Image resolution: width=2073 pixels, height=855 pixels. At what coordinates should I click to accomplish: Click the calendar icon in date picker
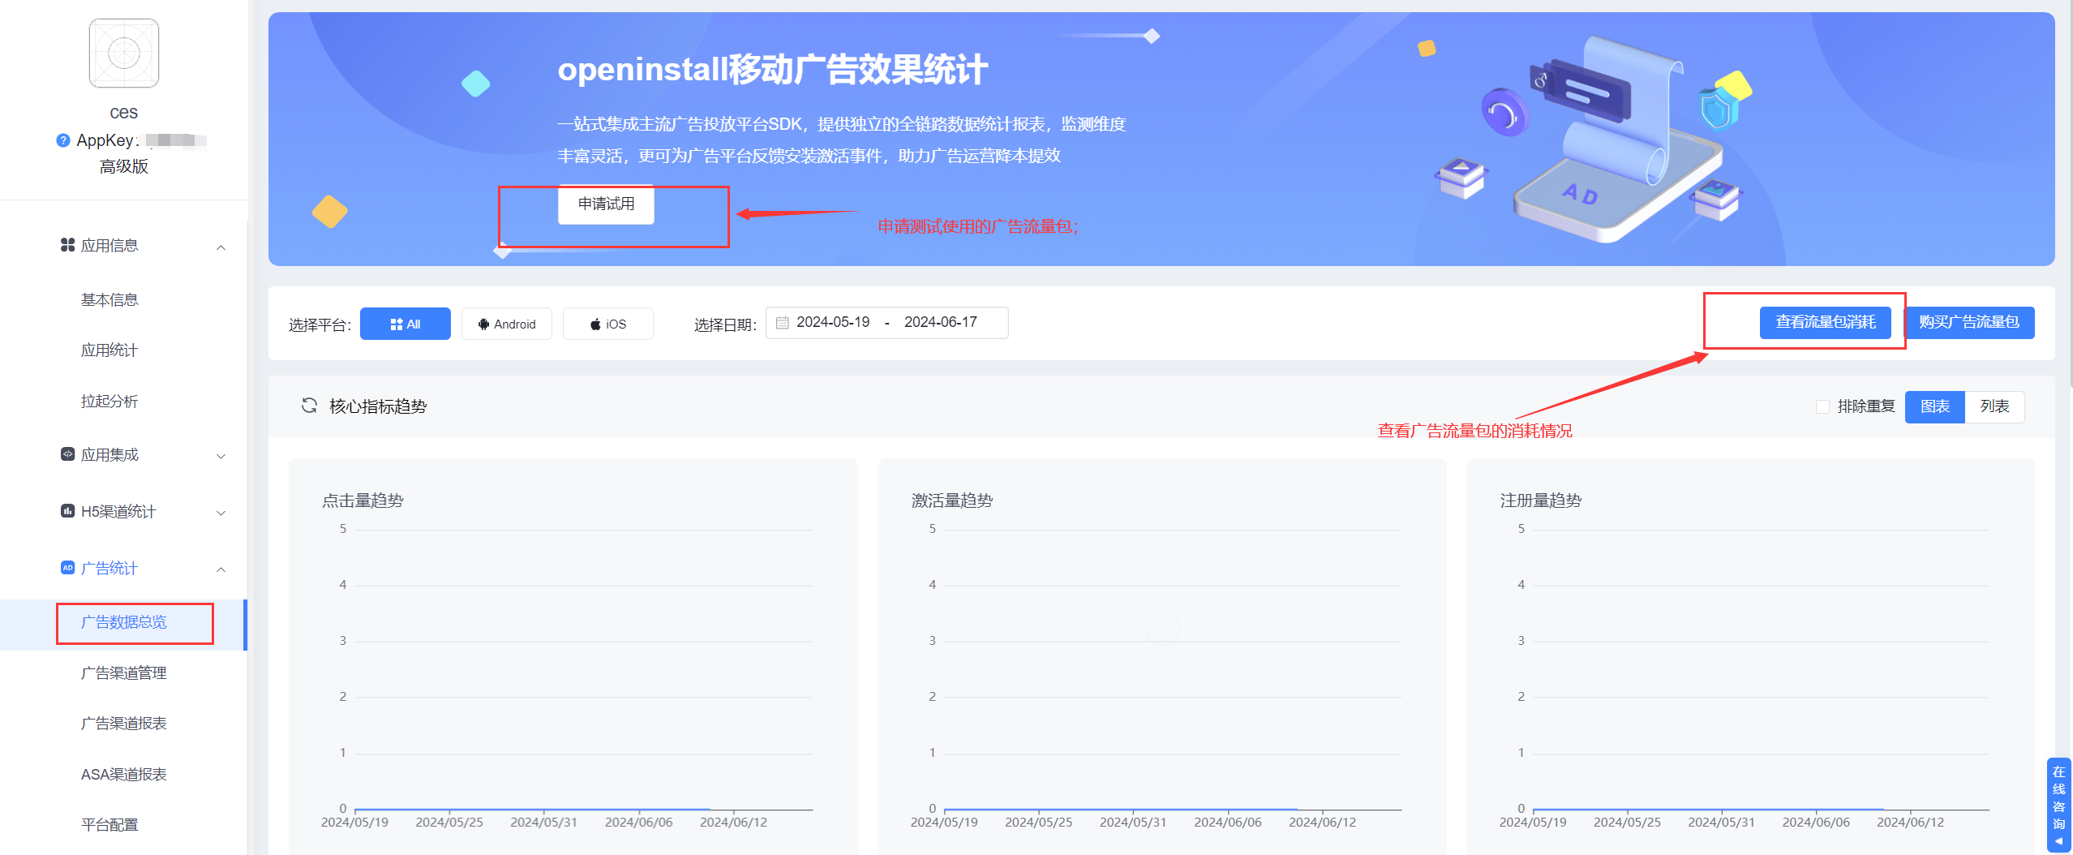[782, 323]
